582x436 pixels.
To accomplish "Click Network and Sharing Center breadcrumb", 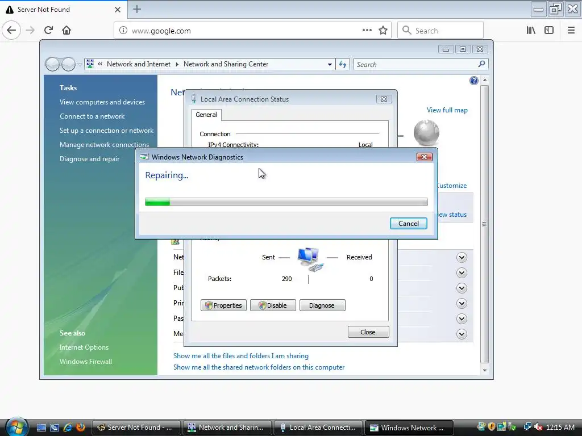I will [x=226, y=64].
